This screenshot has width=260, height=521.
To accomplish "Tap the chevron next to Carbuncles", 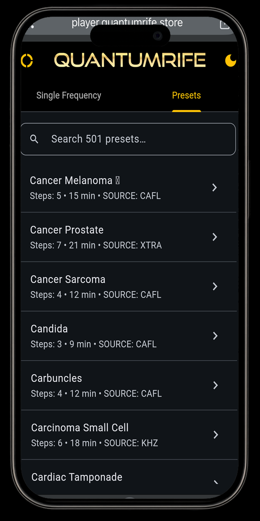I will click(x=215, y=386).
